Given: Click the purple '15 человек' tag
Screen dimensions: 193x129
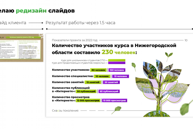Looking at the screenshot, I should tap(120, 76).
